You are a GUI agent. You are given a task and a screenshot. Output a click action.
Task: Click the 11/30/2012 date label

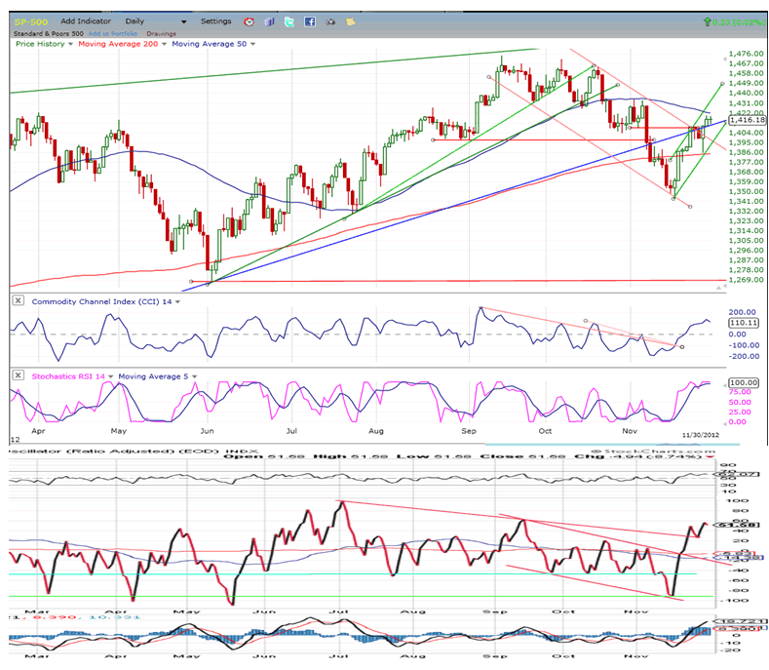click(701, 435)
